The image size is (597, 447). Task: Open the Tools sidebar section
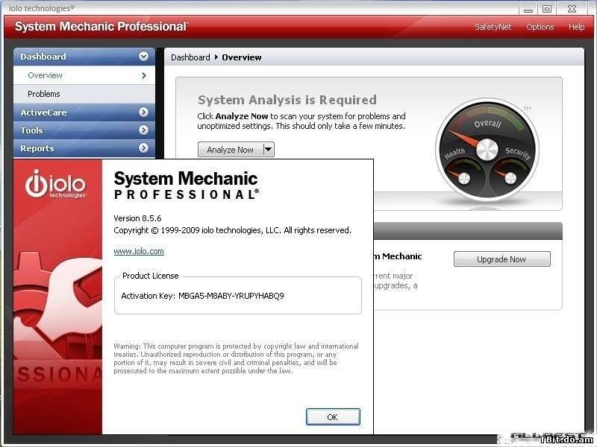(84, 130)
